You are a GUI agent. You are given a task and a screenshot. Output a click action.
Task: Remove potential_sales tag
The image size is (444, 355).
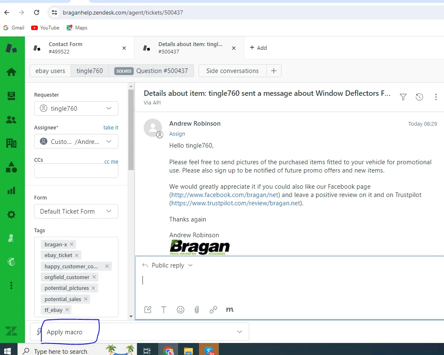click(86, 299)
